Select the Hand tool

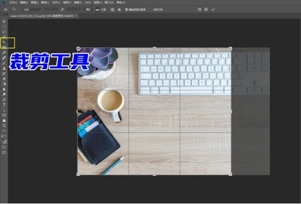[4, 120]
